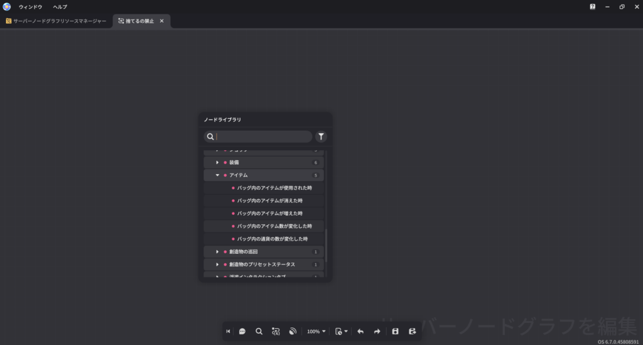Expand the 創造物の巡回 category

pyautogui.click(x=217, y=252)
